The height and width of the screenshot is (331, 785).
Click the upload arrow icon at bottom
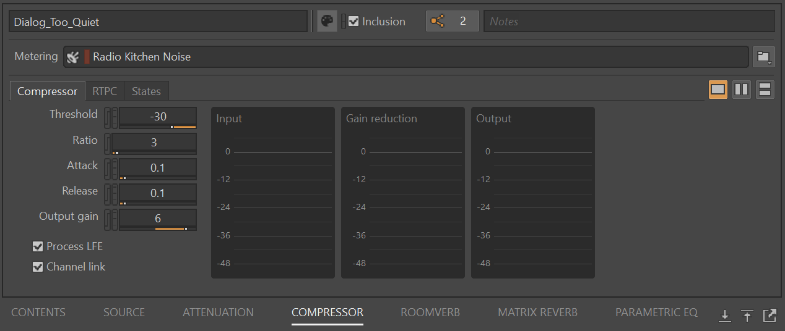tap(747, 316)
